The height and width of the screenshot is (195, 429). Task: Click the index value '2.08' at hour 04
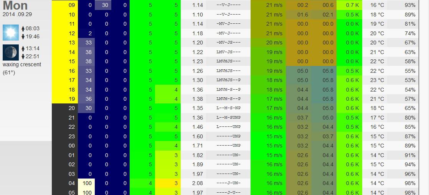pos(198,183)
